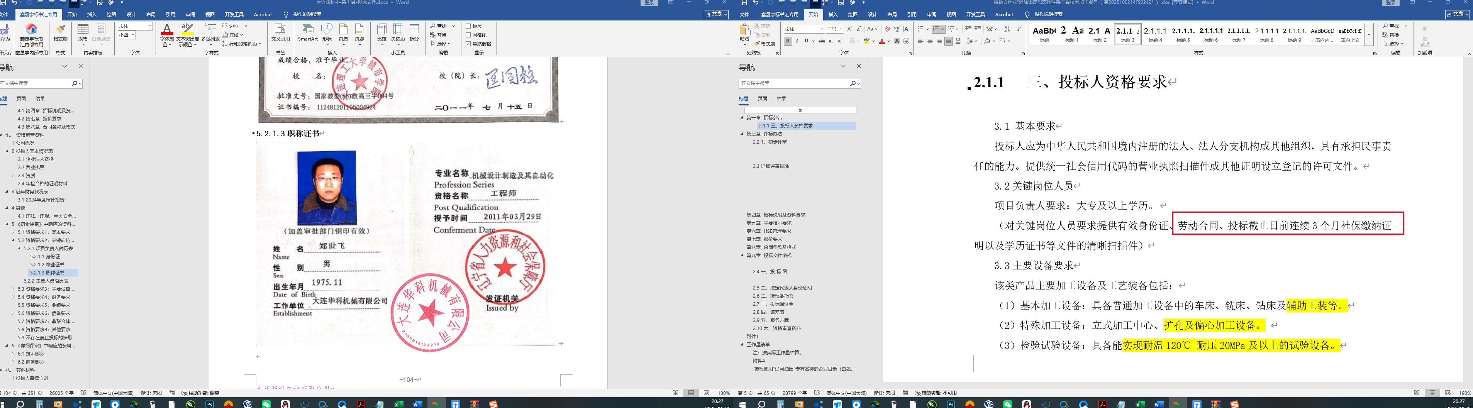Screen dimensions: 1473x408
Task: Select 标题 2 style in right window gallery
Action: pos(1099,34)
